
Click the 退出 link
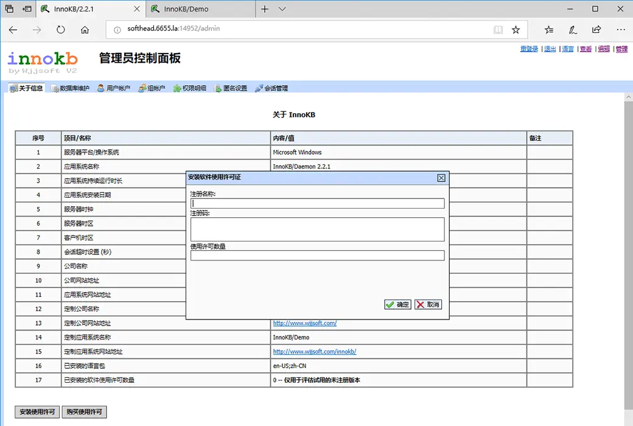tap(550, 49)
